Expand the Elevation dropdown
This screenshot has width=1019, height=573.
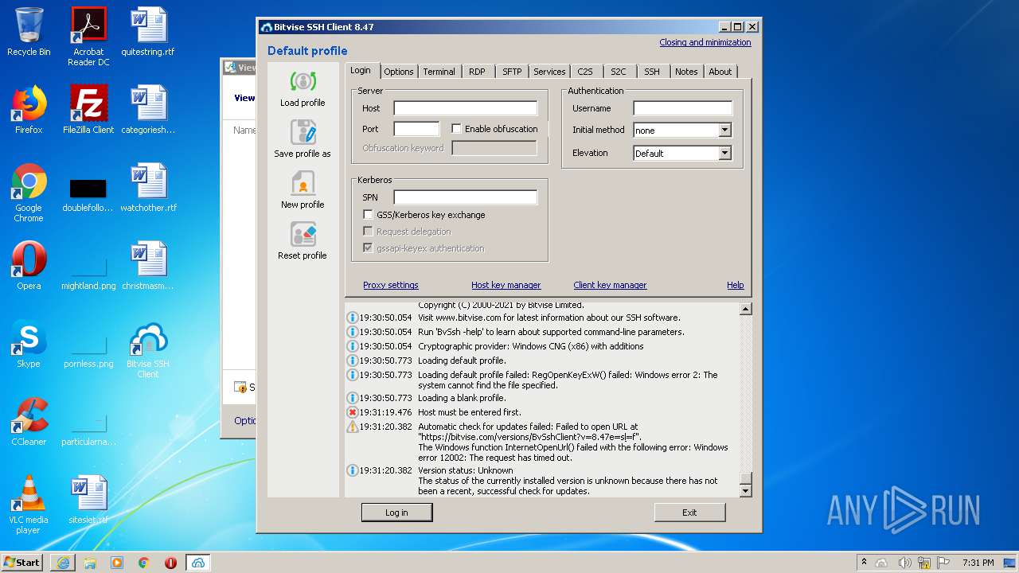tap(724, 153)
